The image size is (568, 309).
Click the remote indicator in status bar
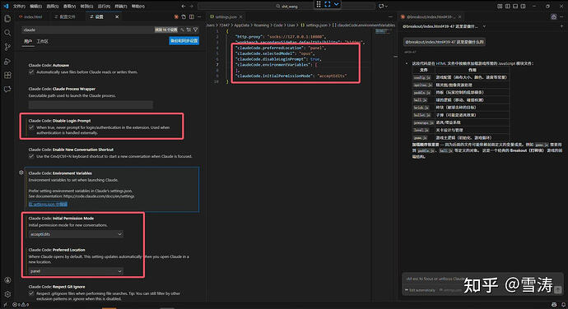5,305
